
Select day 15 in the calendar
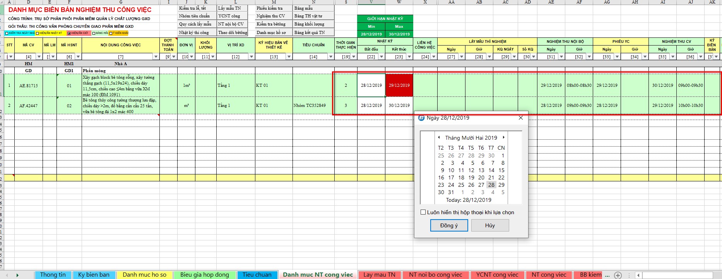point(501,170)
